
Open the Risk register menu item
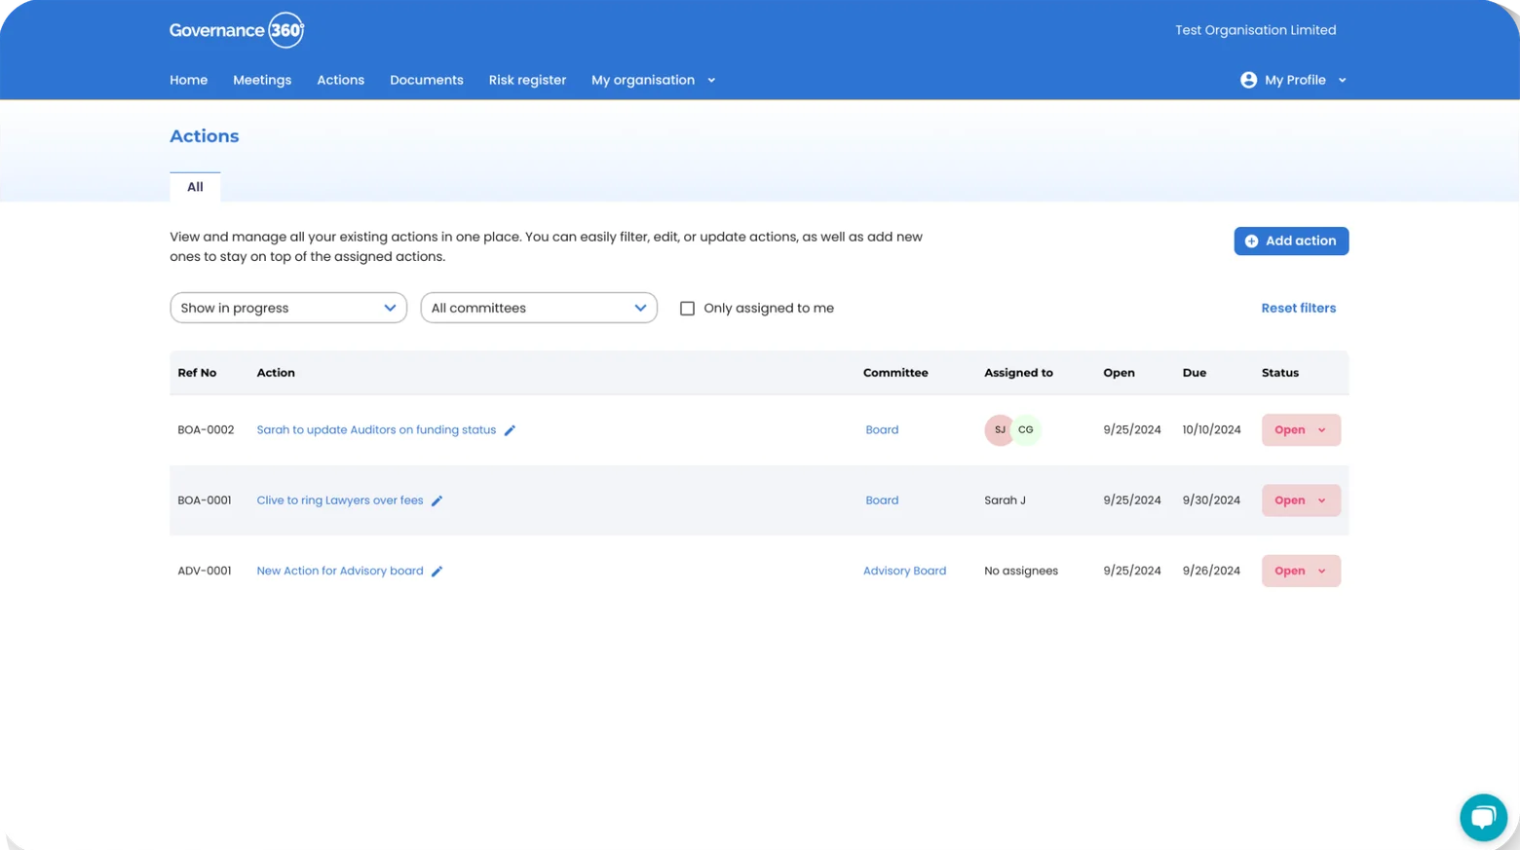(x=527, y=80)
